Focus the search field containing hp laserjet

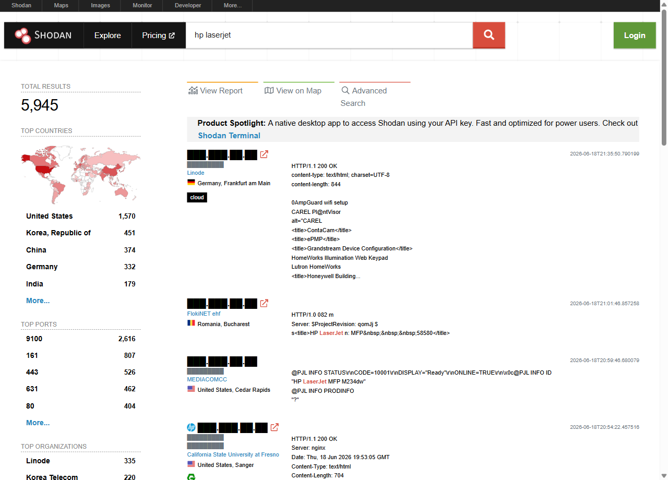point(329,35)
